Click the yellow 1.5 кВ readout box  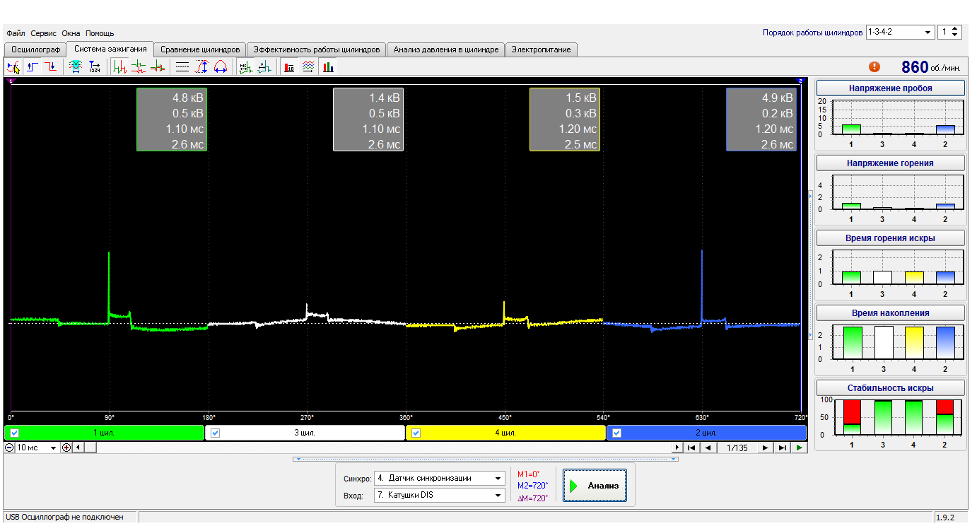(x=565, y=119)
